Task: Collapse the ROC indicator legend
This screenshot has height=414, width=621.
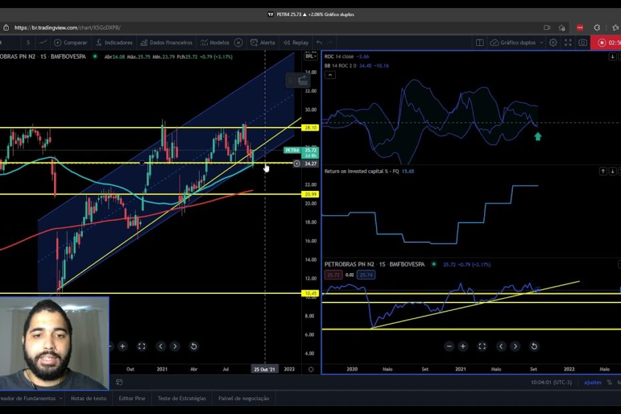Action: pos(612,57)
